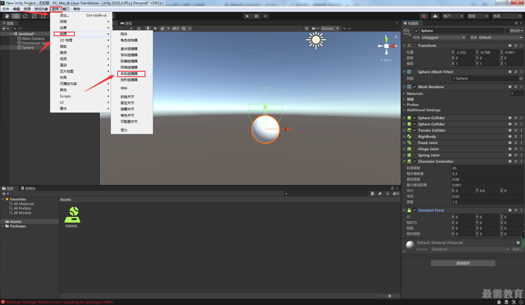Image resolution: width=525 pixels, height=305 pixels.
Task: Expand the Packages folder
Action: (3, 226)
